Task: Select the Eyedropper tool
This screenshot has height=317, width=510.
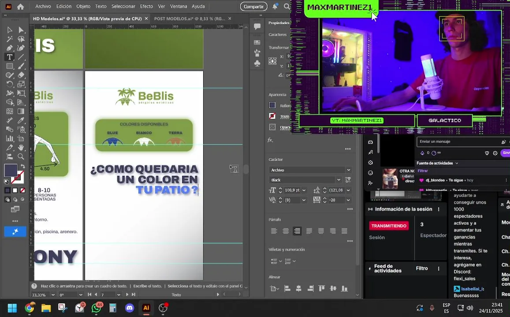Action: [x=21, y=120]
